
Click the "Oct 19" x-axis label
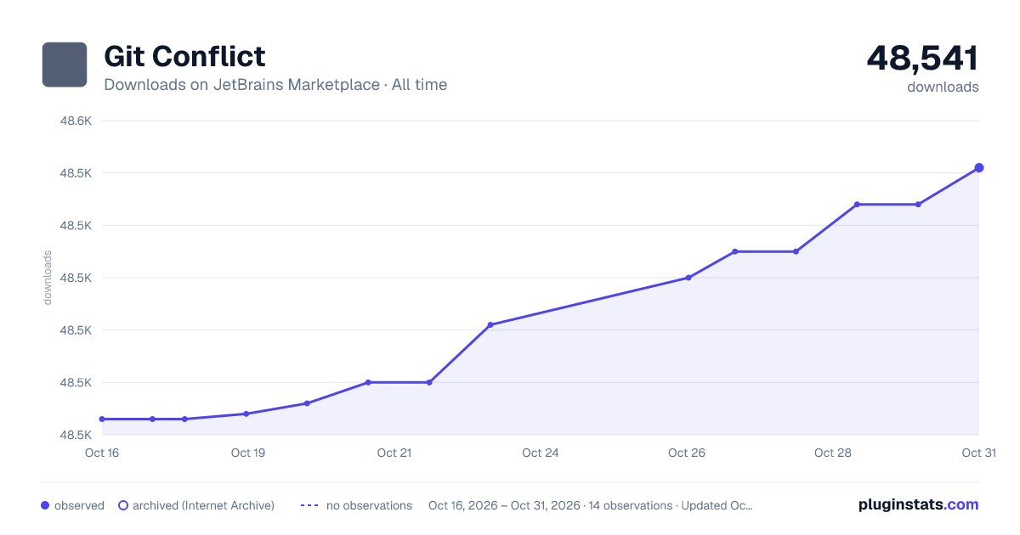(248, 453)
